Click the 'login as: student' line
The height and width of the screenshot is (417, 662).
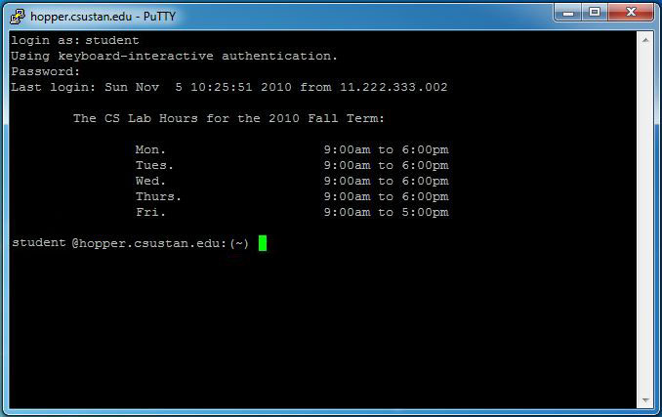pos(75,41)
